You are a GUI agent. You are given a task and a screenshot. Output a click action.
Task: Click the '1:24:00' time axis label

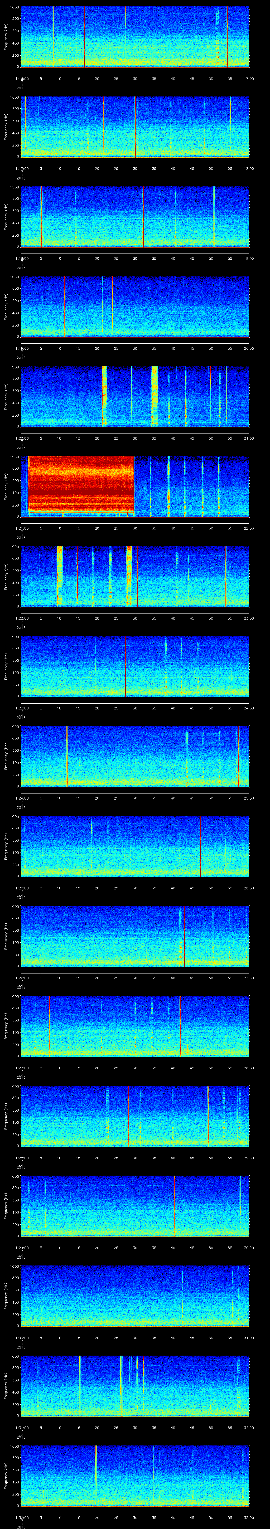(21, 798)
